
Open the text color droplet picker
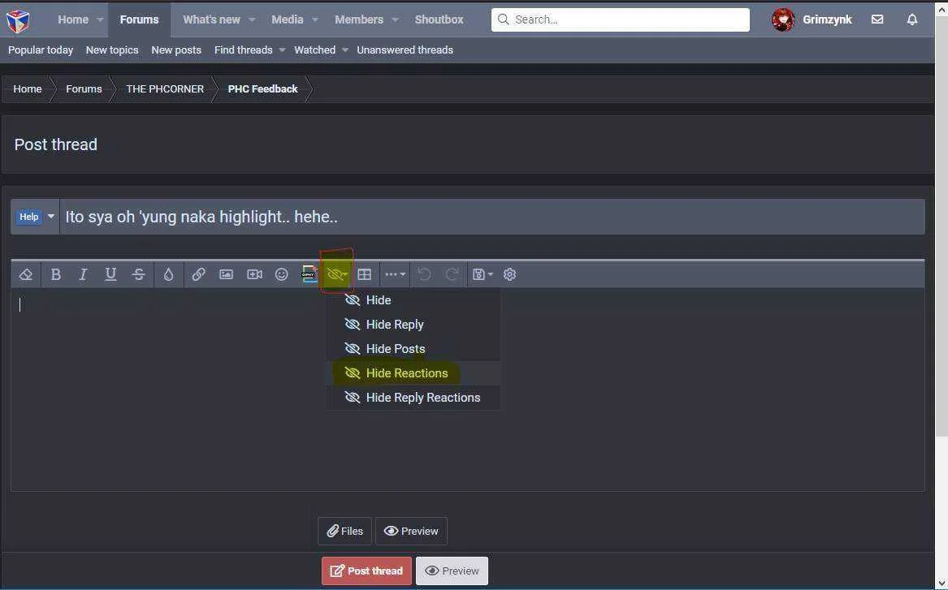tap(169, 275)
